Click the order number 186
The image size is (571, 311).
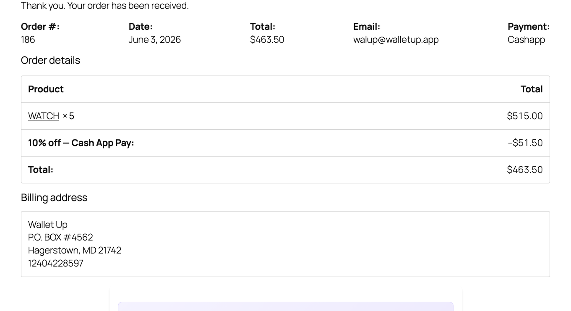pos(28,39)
